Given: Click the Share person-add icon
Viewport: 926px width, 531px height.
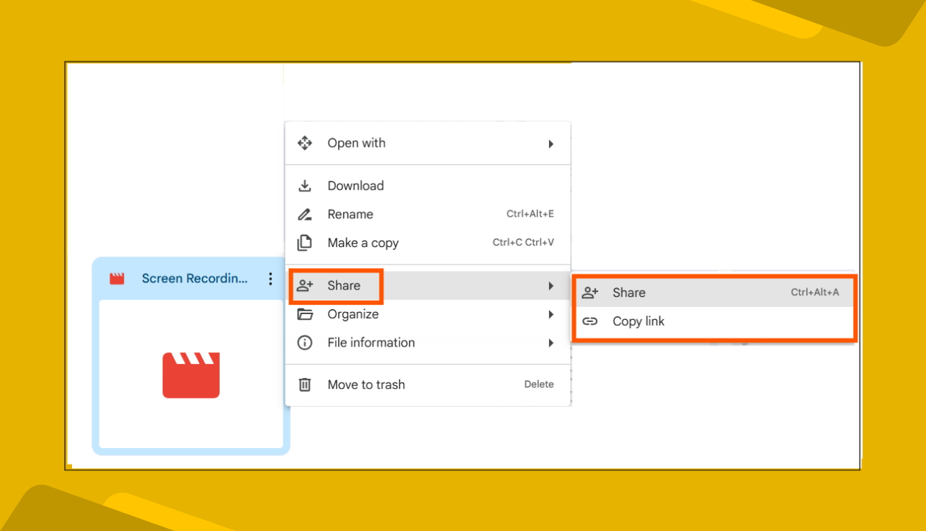Looking at the screenshot, I should coord(305,285).
